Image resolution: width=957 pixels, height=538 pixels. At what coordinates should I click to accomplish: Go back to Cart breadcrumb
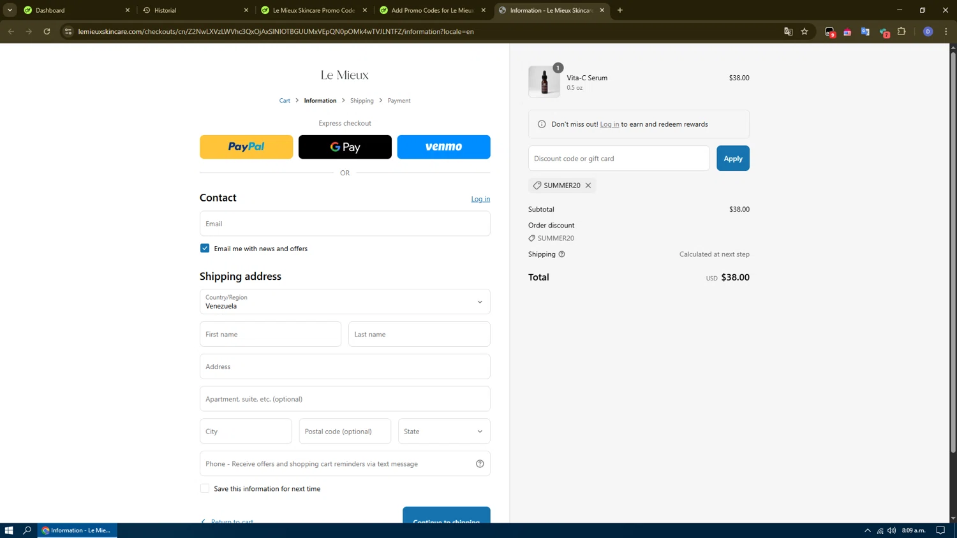285,101
